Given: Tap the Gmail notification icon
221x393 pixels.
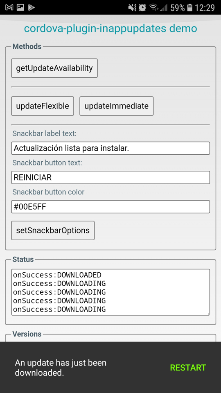Looking at the screenshot, I should (x=9, y=7).
